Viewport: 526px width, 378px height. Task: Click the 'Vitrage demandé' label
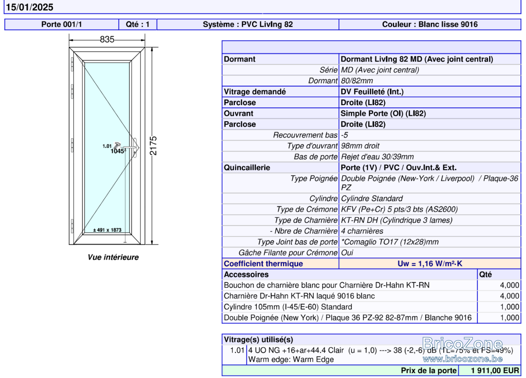tap(255, 92)
